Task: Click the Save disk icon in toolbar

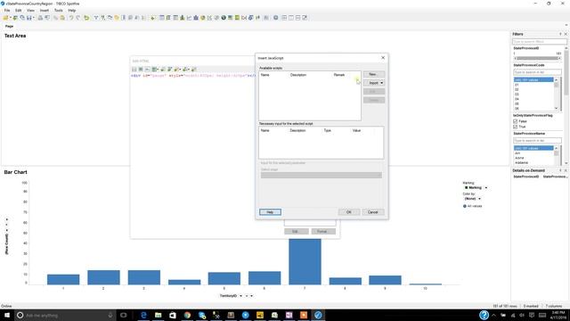Action: 28,18
